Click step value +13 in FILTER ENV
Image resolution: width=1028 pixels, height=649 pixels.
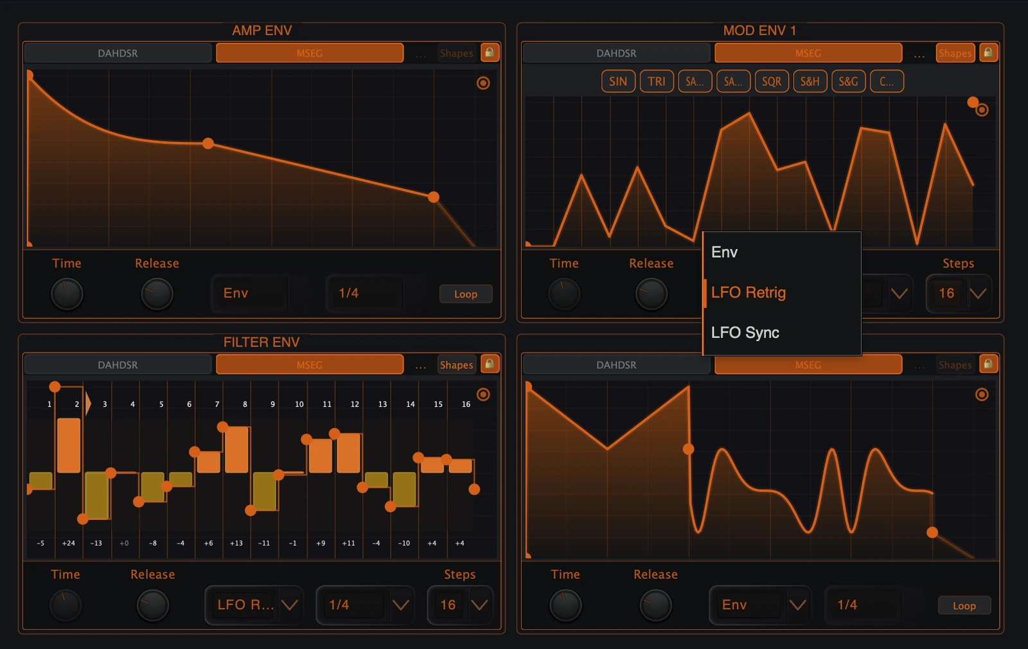(236, 544)
